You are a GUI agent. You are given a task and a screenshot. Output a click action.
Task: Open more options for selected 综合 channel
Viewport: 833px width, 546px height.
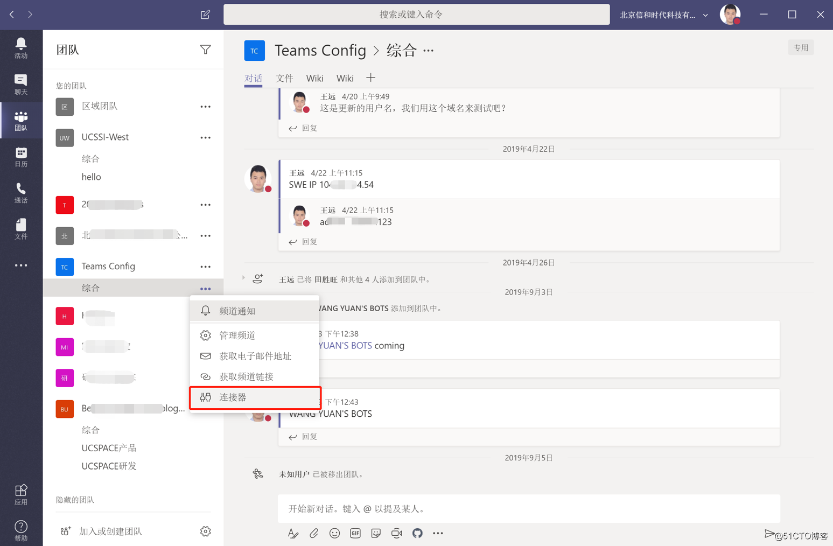[x=205, y=289]
